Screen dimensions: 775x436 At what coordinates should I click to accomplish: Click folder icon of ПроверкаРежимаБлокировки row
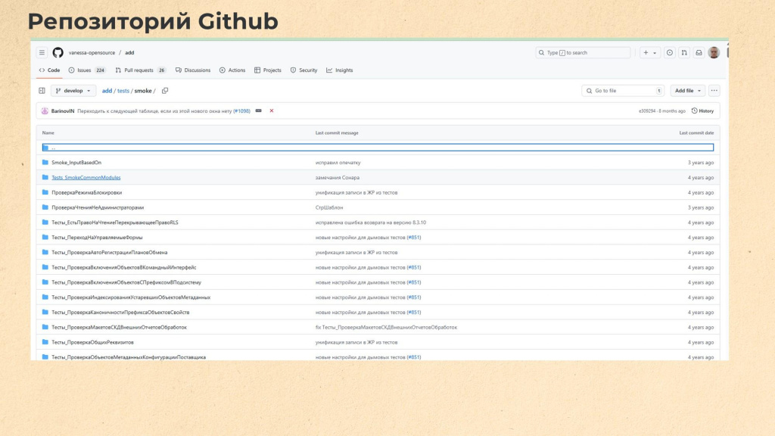45,192
